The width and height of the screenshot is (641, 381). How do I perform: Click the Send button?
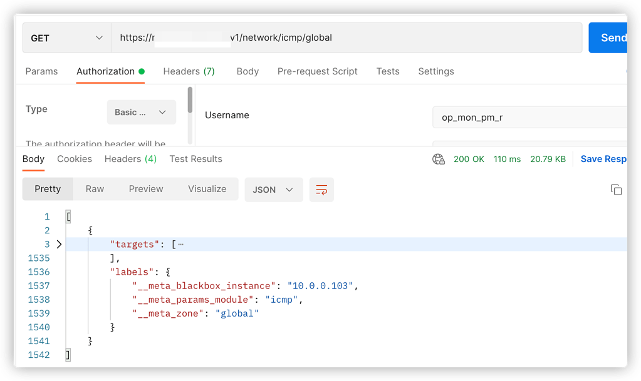click(x=613, y=38)
